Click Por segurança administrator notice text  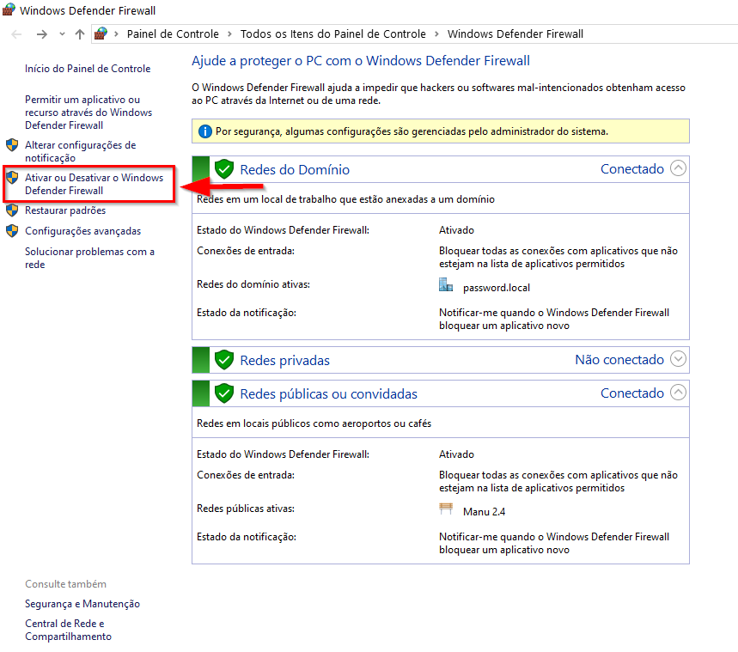pyautogui.click(x=412, y=131)
